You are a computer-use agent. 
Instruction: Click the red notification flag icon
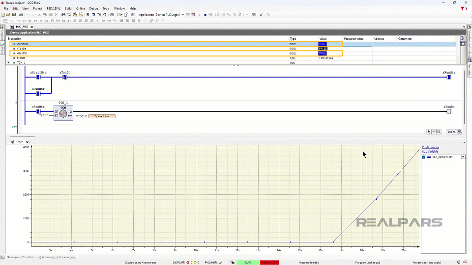463,8
